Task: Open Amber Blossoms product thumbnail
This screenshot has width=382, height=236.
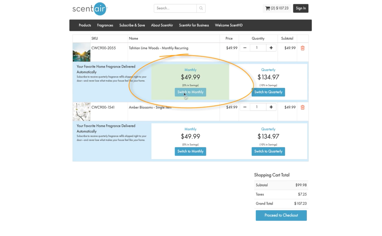Action: [82, 111]
